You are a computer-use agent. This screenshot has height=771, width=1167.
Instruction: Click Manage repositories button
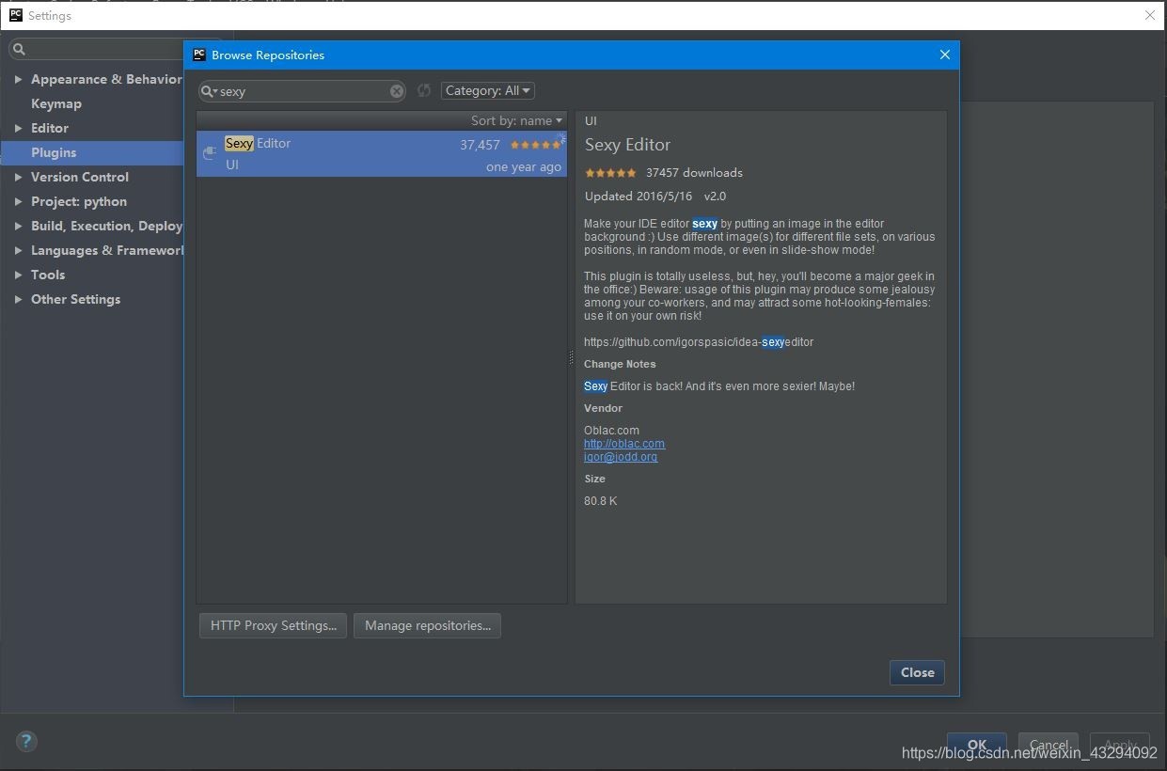[x=428, y=625]
